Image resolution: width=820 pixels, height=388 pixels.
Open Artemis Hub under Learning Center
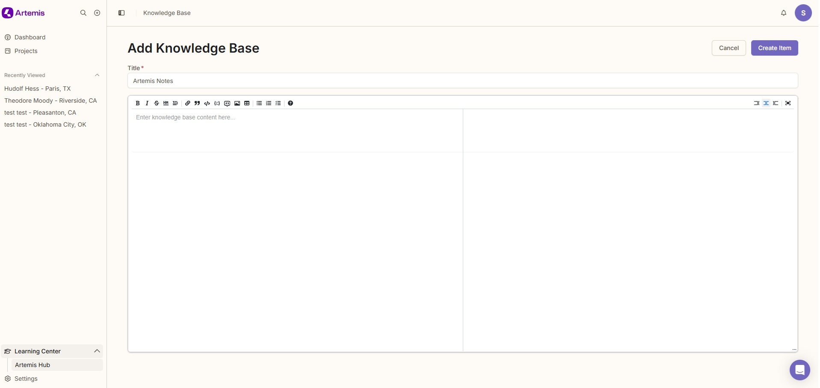point(57,365)
